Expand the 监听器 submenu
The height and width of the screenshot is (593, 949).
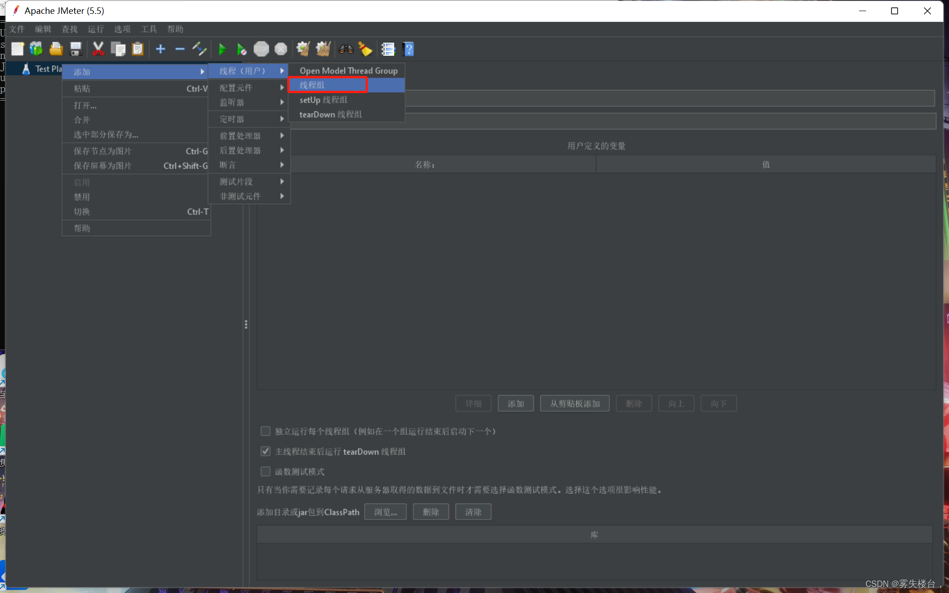(x=249, y=102)
